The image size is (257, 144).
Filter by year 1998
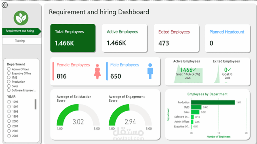[x=9, y=112]
